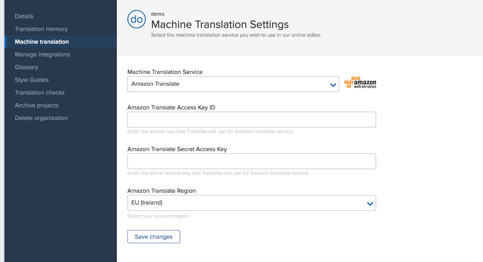Click chevron arrow on Amazon Translate selector
This screenshot has width=483, height=262.
tap(333, 85)
